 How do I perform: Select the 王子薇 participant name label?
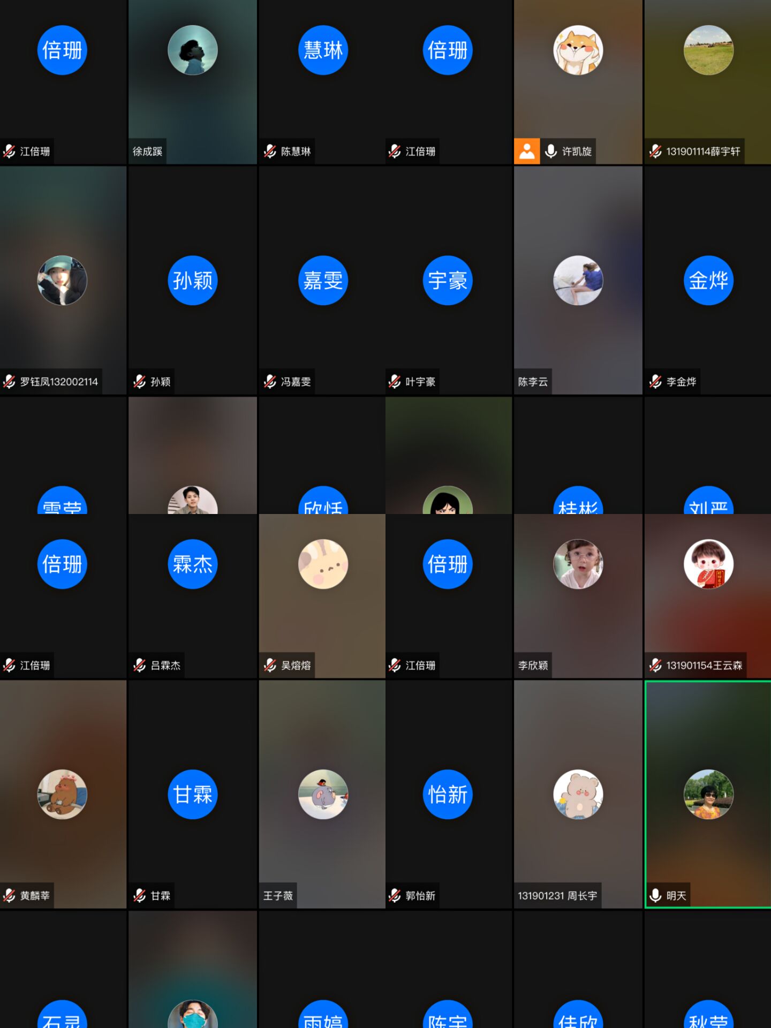point(278,895)
